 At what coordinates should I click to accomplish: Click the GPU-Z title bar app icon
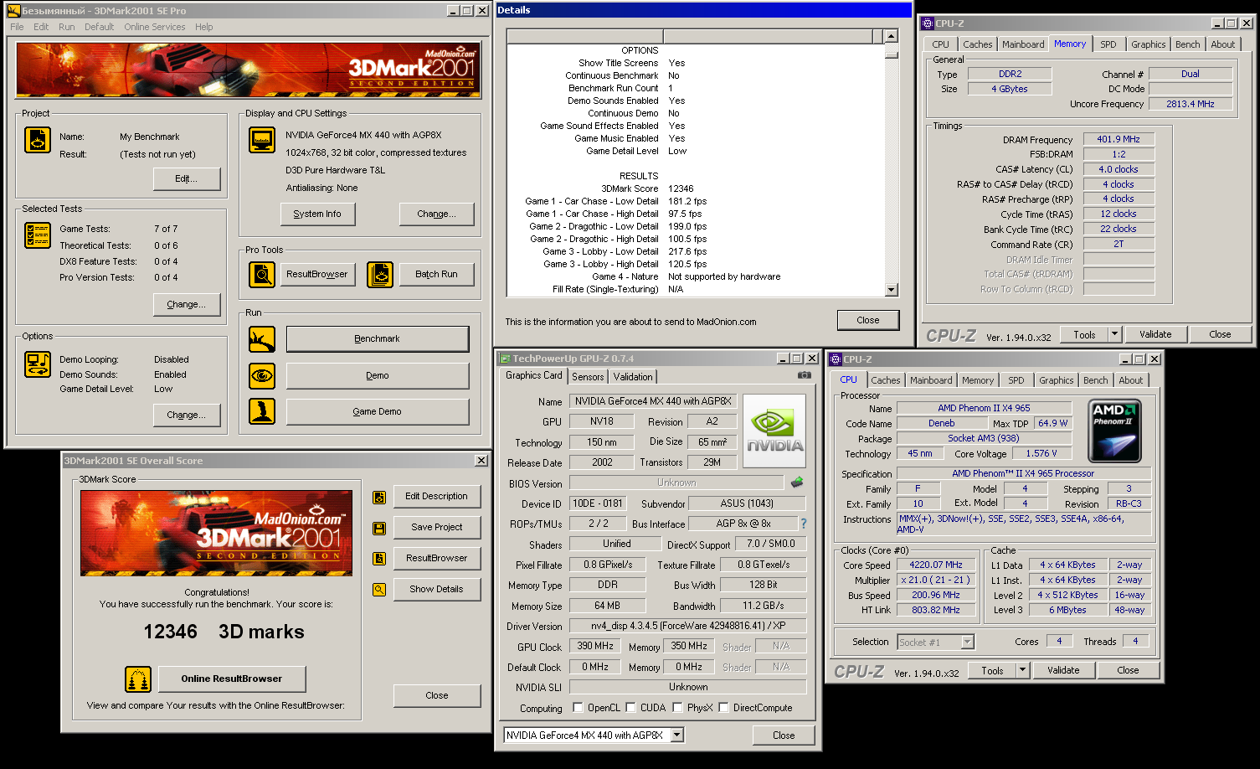[505, 359]
